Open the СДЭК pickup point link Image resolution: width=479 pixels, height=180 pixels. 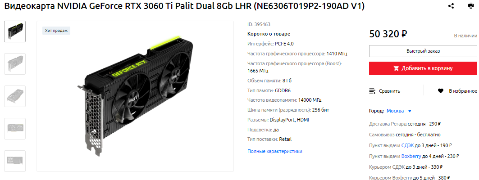tap(407, 145)
